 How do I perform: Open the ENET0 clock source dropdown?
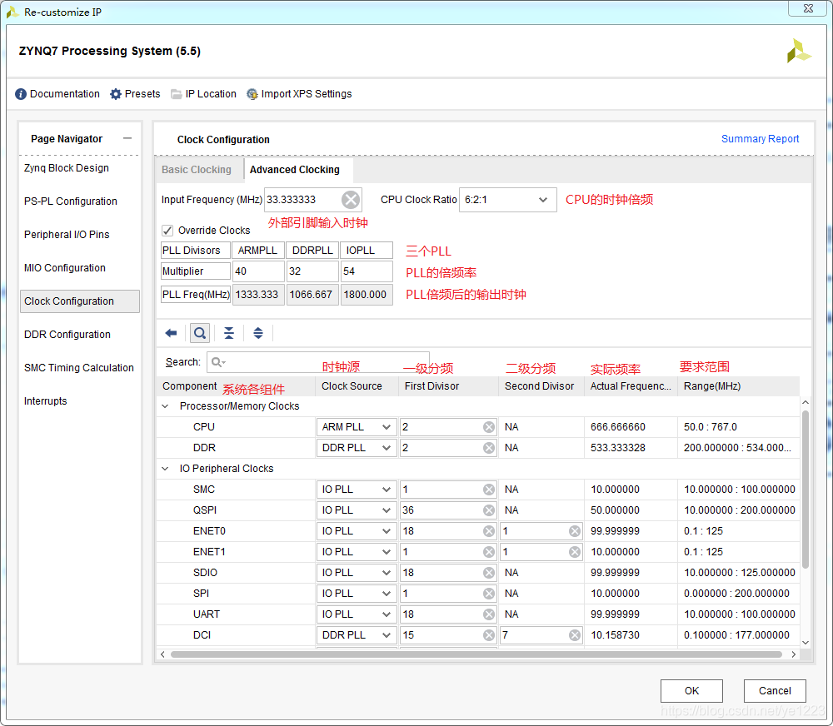[x=357, y=531]
